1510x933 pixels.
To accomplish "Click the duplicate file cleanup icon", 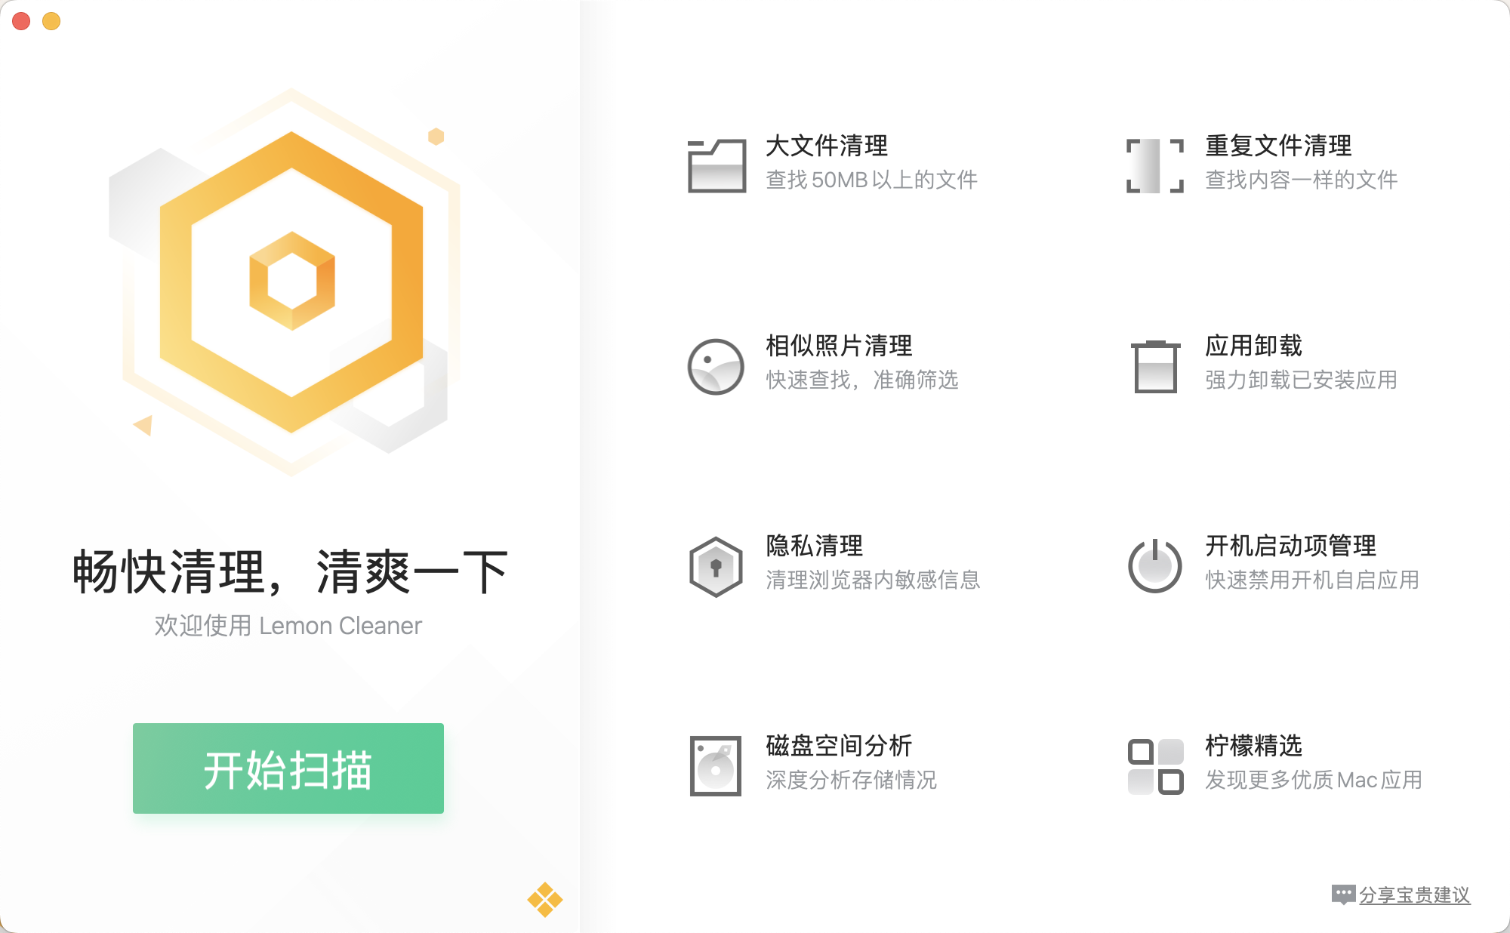I will pos(1154,165).
